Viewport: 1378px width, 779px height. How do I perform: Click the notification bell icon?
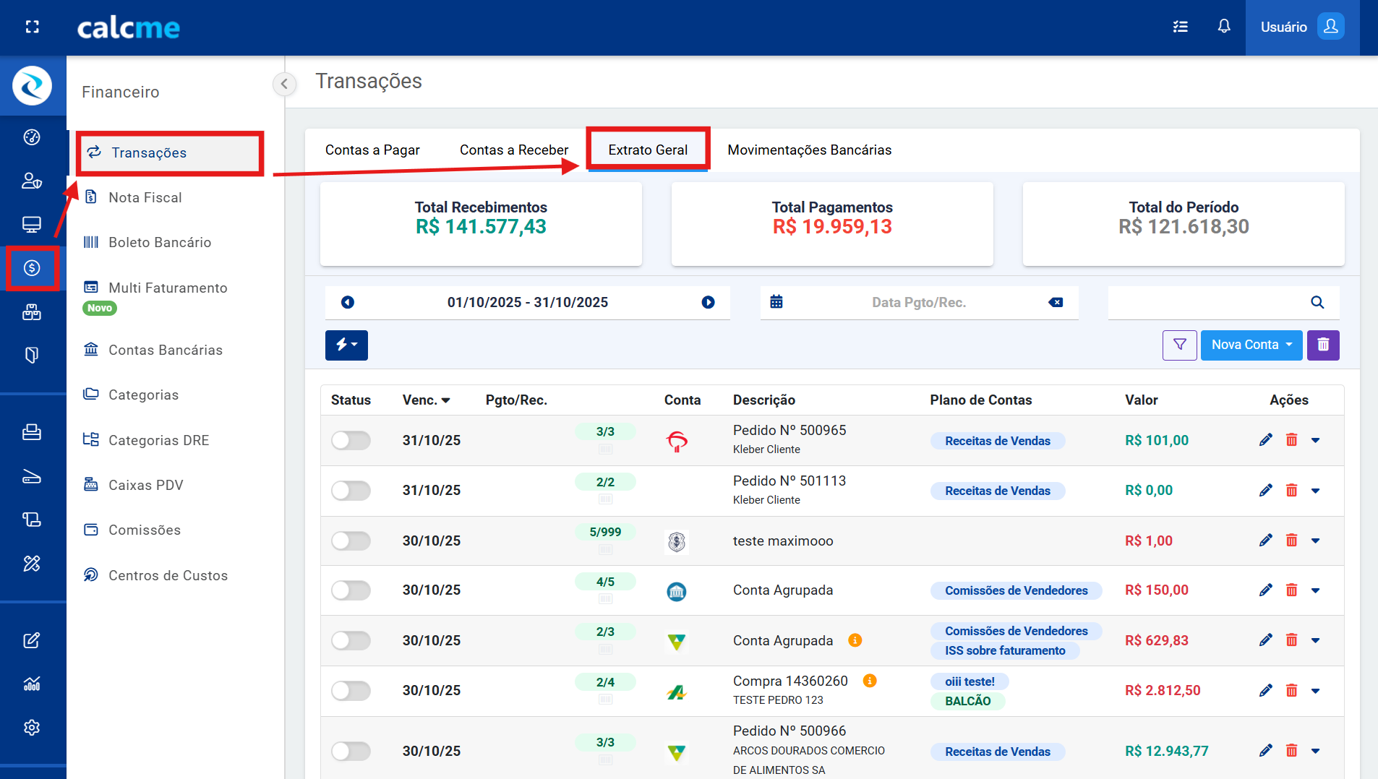pyautogui.click(x=1223, y=27)
